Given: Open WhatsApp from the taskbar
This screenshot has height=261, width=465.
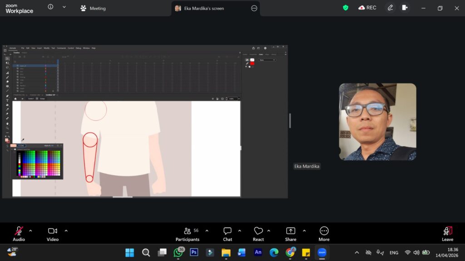Looking at the screenshot, I should pos(178,252).
